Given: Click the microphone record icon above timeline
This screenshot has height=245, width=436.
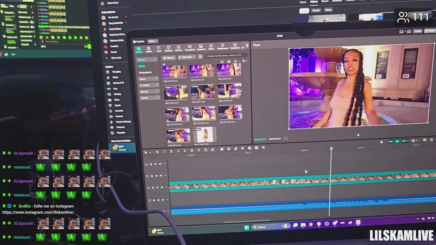Looking at the screenshot, I should 381,142.
